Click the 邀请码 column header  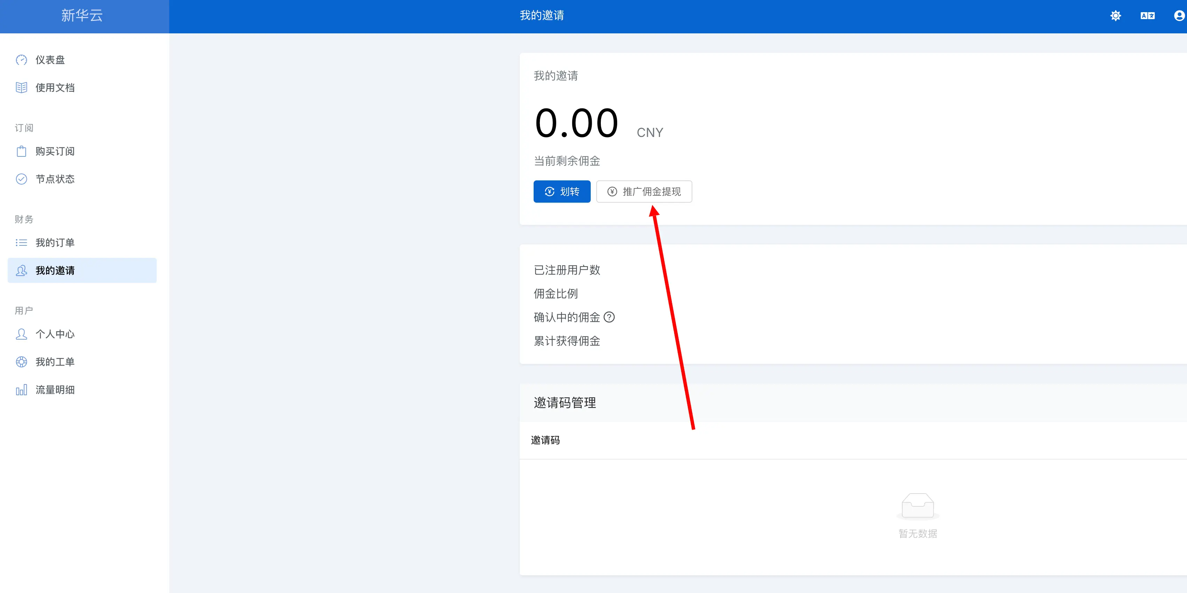545,440
